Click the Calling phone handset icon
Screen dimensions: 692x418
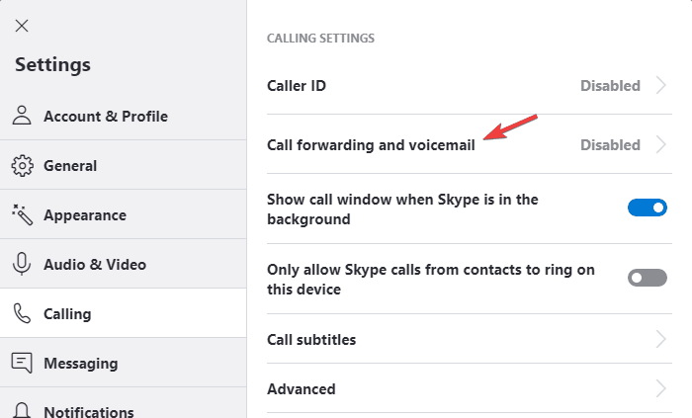click(22, 313)
